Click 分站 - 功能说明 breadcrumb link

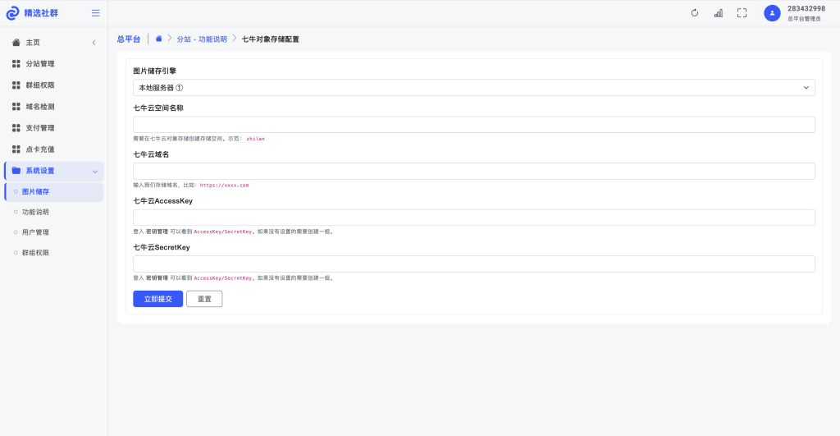click(x=202, y=39)
